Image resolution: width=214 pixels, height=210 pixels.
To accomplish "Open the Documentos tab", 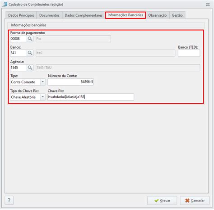I will (49, 15).
